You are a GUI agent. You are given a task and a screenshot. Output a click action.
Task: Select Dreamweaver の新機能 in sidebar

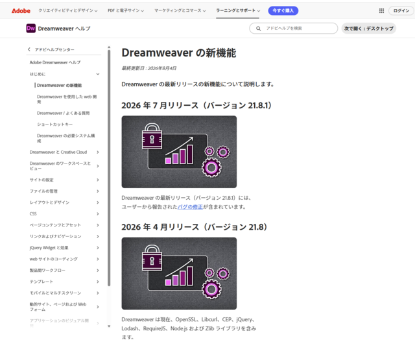pyautogui.click(x=59, y=85)
